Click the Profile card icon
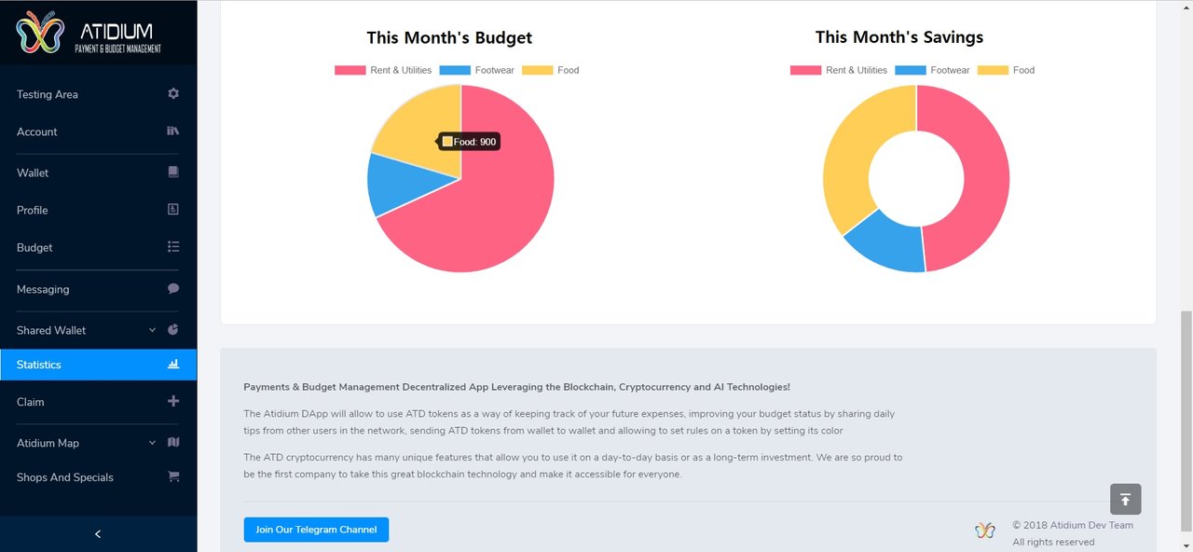1193x552 pixels. 173,210
